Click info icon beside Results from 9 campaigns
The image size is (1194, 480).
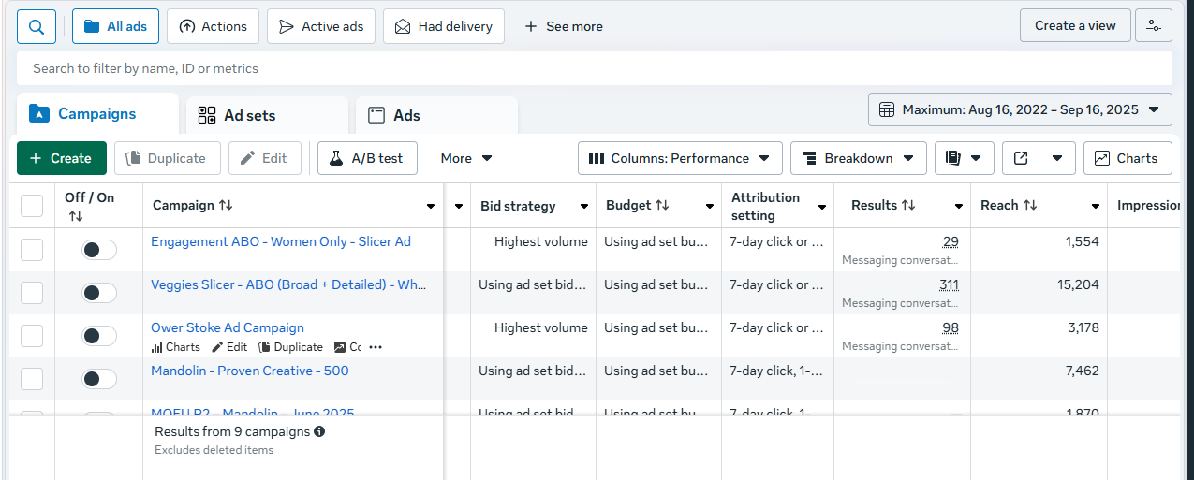tap(319, 432)
